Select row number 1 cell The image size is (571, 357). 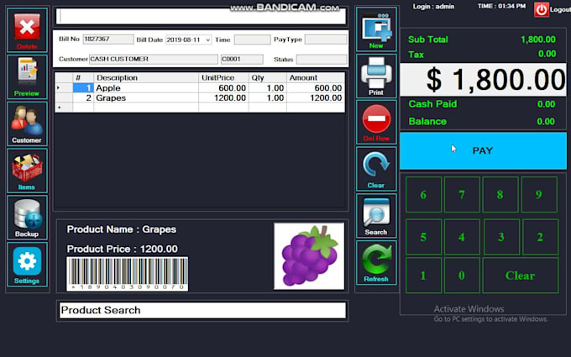point(83,88)
